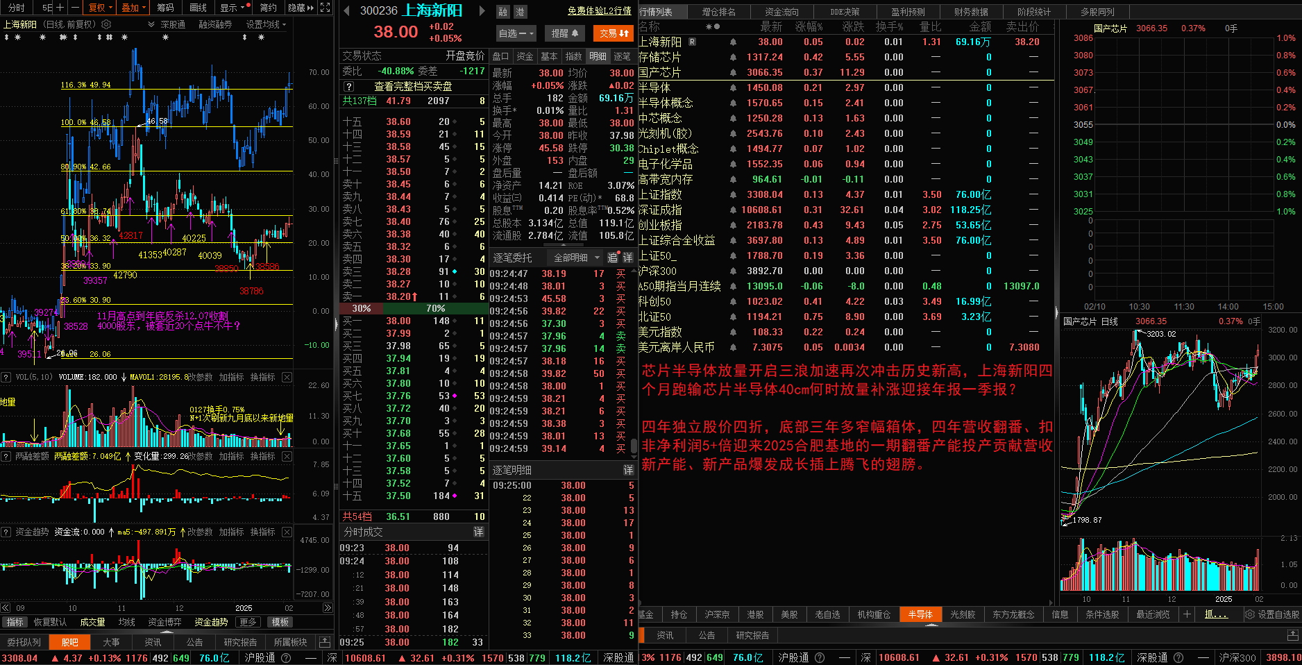Open 研究报告 tab in left bottom bar
This screenshot has width=1302, height=665.
coord(240,642)
